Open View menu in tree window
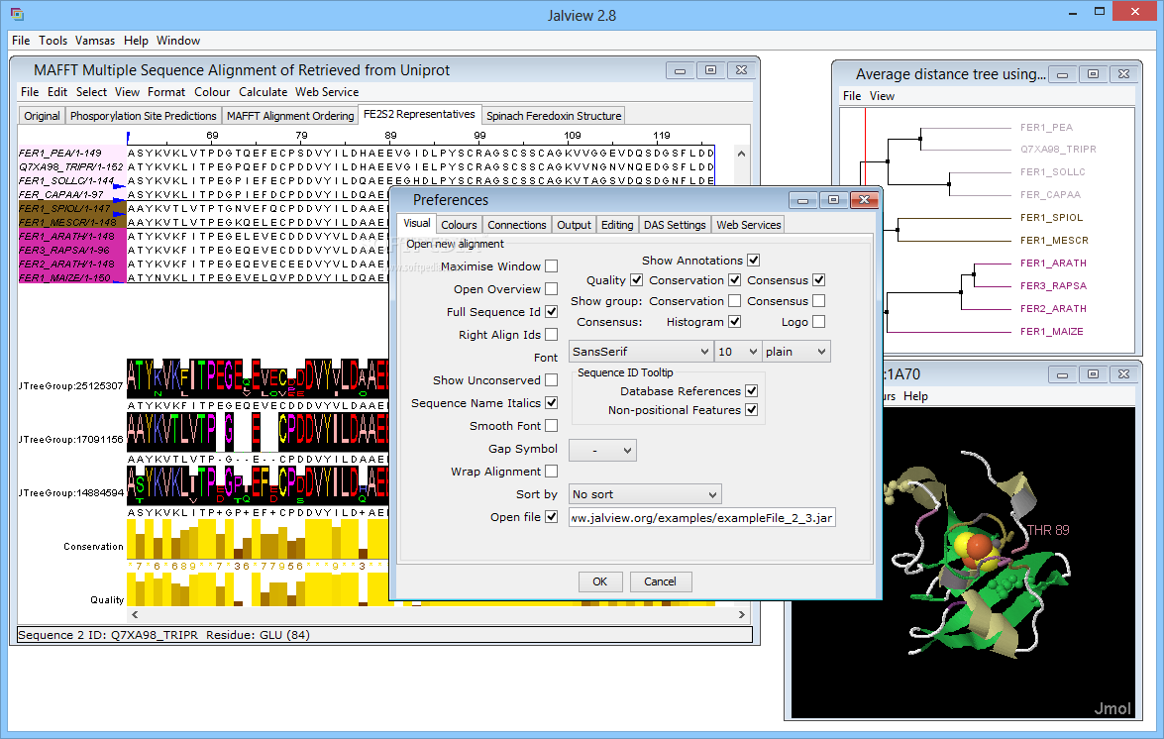The width and height of the screenshot is (1164, 739). pyautogui.click(x=882, y=96)
